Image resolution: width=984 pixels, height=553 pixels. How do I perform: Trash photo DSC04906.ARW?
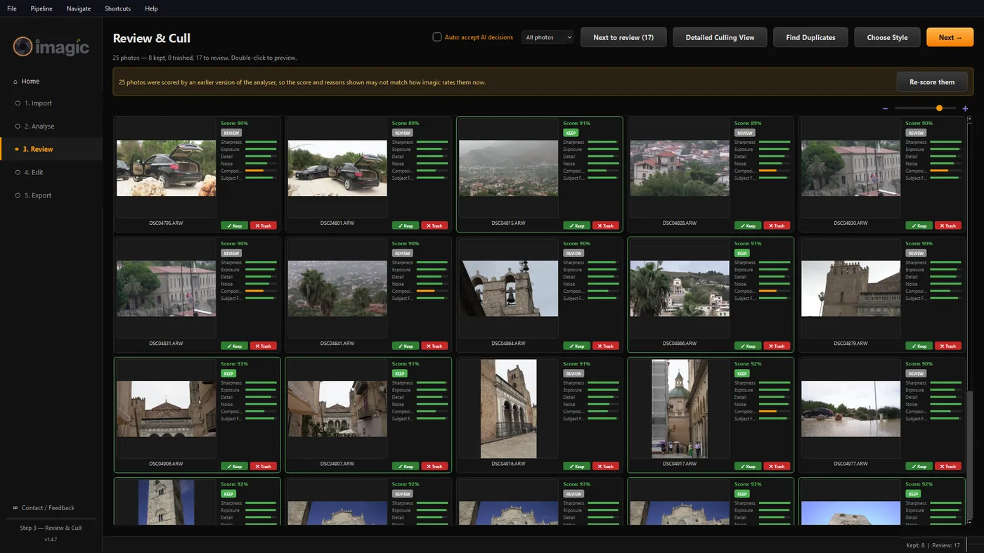point(264,466)
